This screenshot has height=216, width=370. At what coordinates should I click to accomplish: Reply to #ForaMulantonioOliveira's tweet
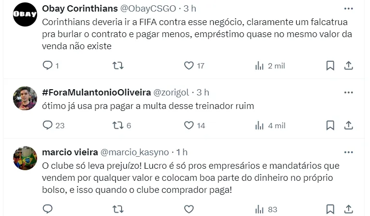(x=48, y=125)
